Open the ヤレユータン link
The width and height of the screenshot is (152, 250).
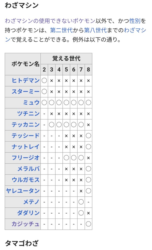(23, 191)
